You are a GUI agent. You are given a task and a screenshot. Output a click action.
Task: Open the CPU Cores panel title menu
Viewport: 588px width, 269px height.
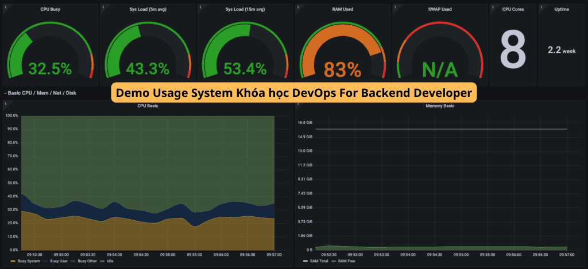point(513,9)
